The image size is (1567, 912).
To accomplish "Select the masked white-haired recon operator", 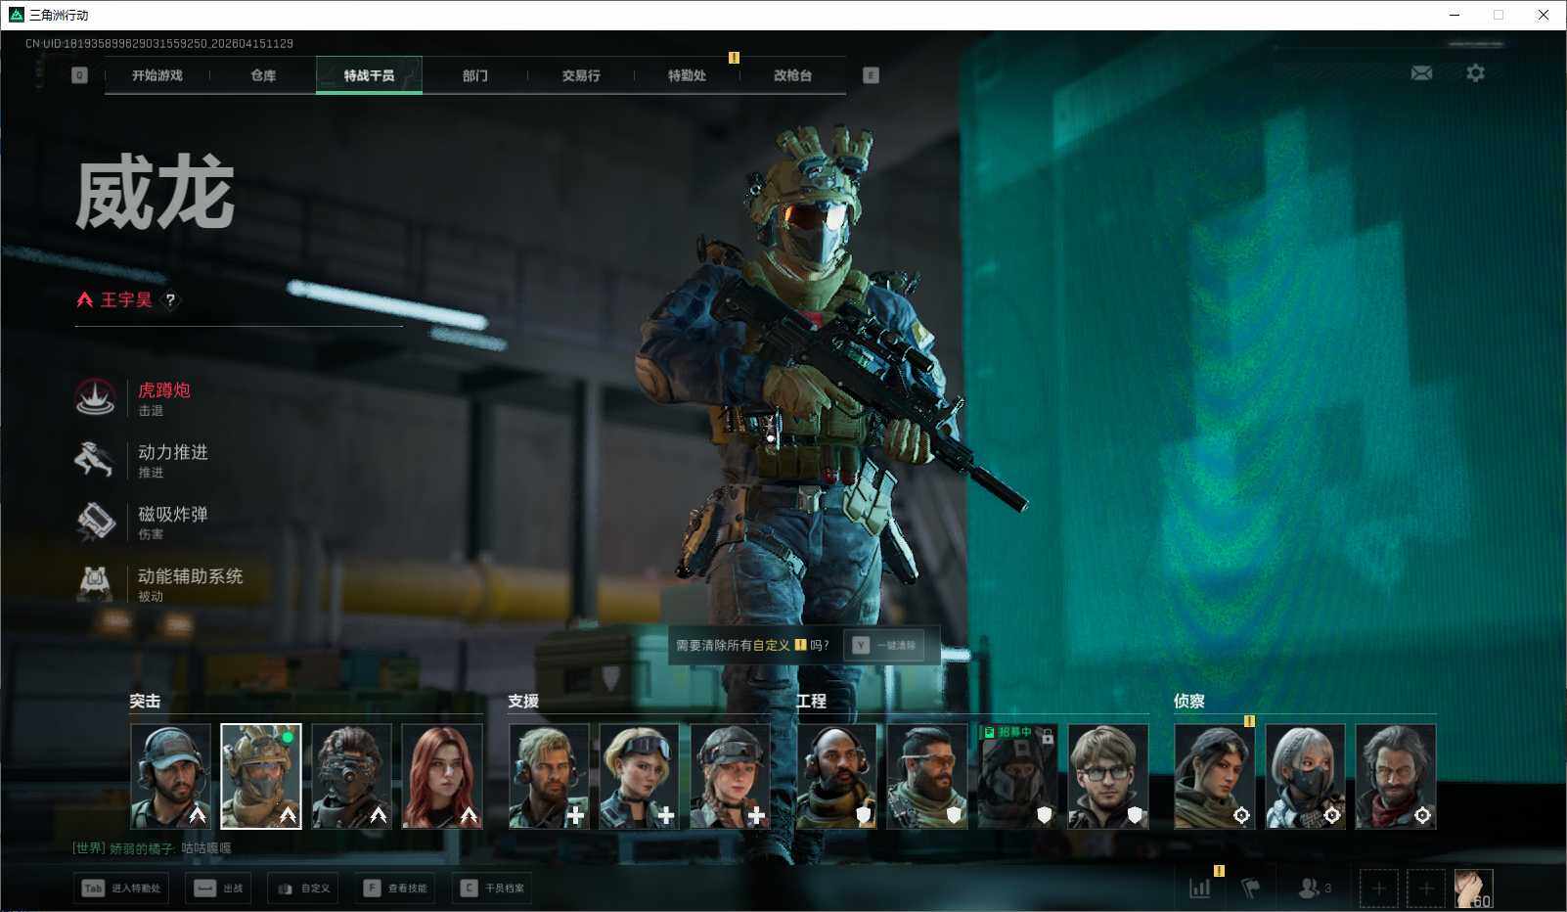I will (x=1305, y=776).
